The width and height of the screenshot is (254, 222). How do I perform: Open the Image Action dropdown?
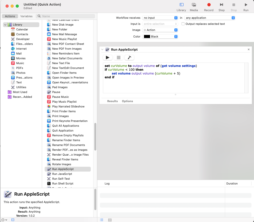pyautogui.click(x=160, y=30)
